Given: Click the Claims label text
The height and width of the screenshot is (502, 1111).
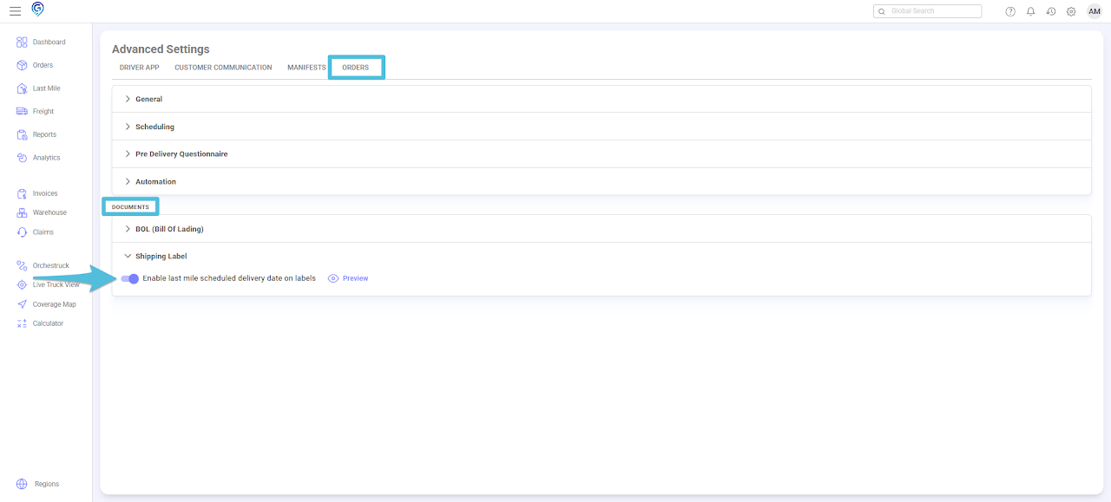Looking at the screenshot, I should pos(43,232).
